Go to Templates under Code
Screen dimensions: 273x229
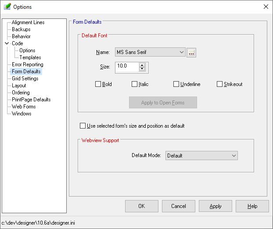30,57
